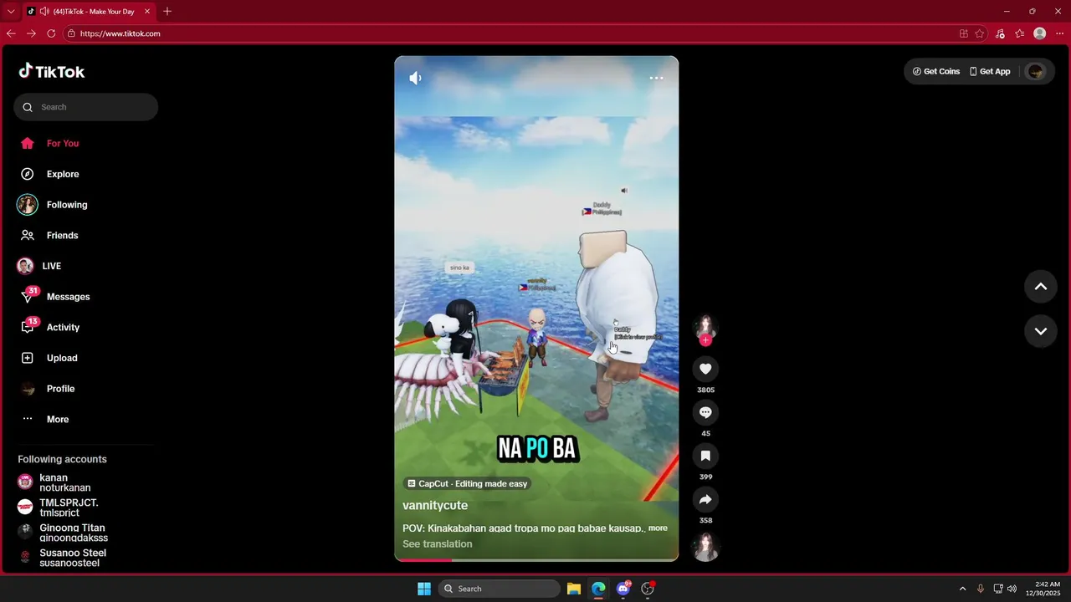Screen dimensions: 1071x602
Task: Click the Get App button
Action: (990, 71)
